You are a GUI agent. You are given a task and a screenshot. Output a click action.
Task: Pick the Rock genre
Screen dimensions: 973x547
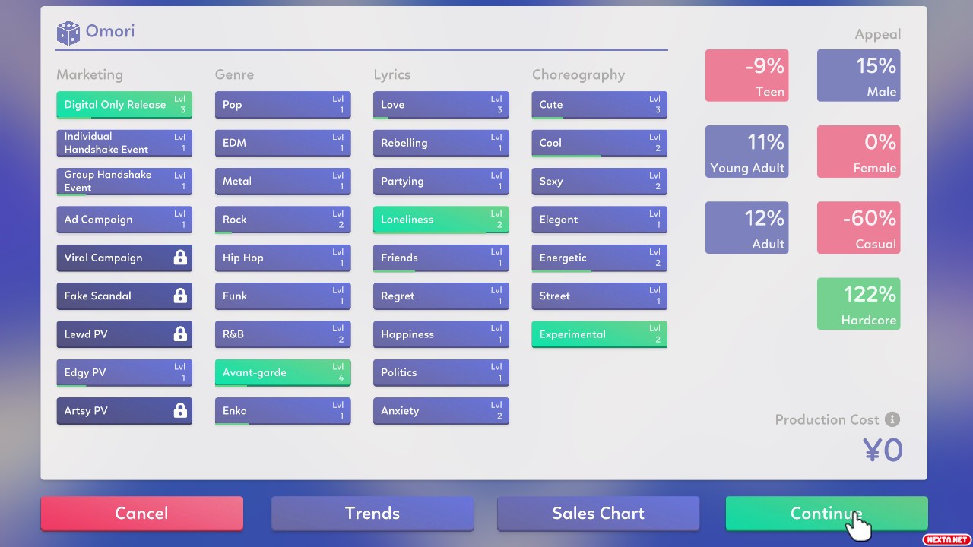(283, 220)
